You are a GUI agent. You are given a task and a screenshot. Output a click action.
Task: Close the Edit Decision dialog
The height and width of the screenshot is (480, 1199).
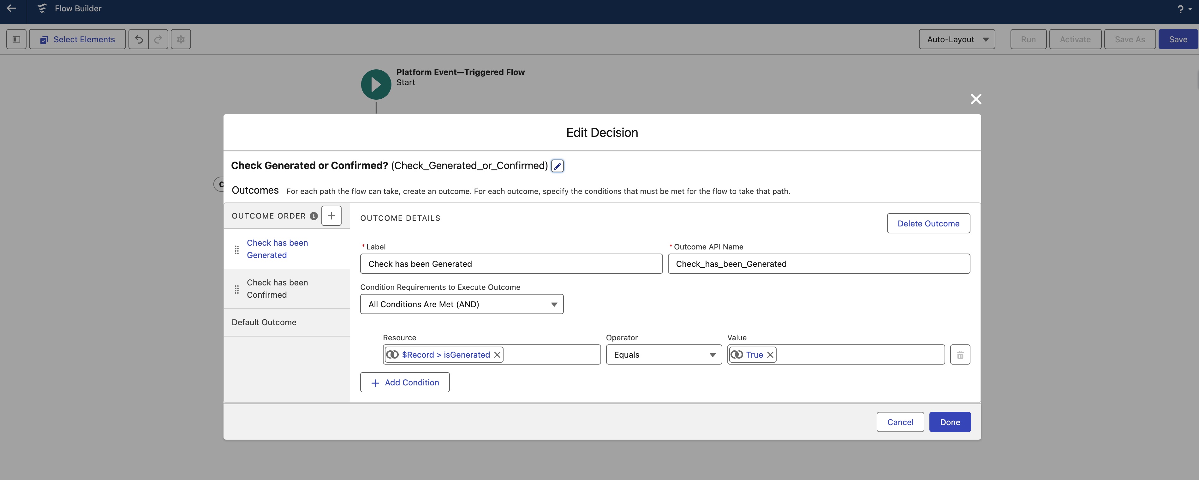(975, 99)
